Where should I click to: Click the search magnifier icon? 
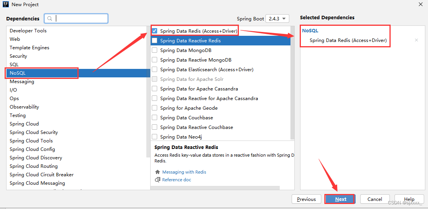tap(49, 18)
